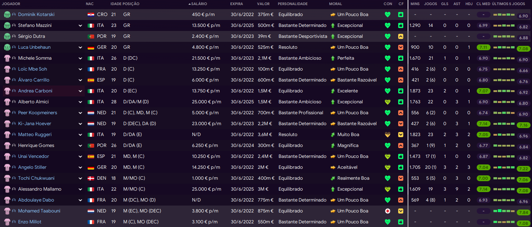Click the condition heart for Angelo Stiller
Screen dimensions: 532x227
[x=388, y=167]
